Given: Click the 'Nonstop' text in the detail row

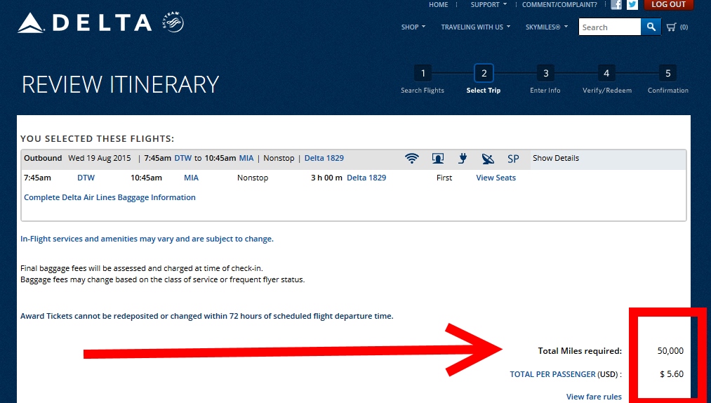Looking at the screenshot, I should [x=253, y=178].
